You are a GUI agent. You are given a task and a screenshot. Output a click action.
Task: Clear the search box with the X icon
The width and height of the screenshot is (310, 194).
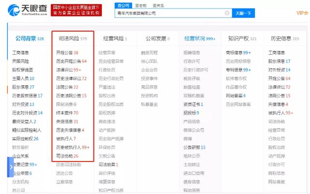[227, 13]
